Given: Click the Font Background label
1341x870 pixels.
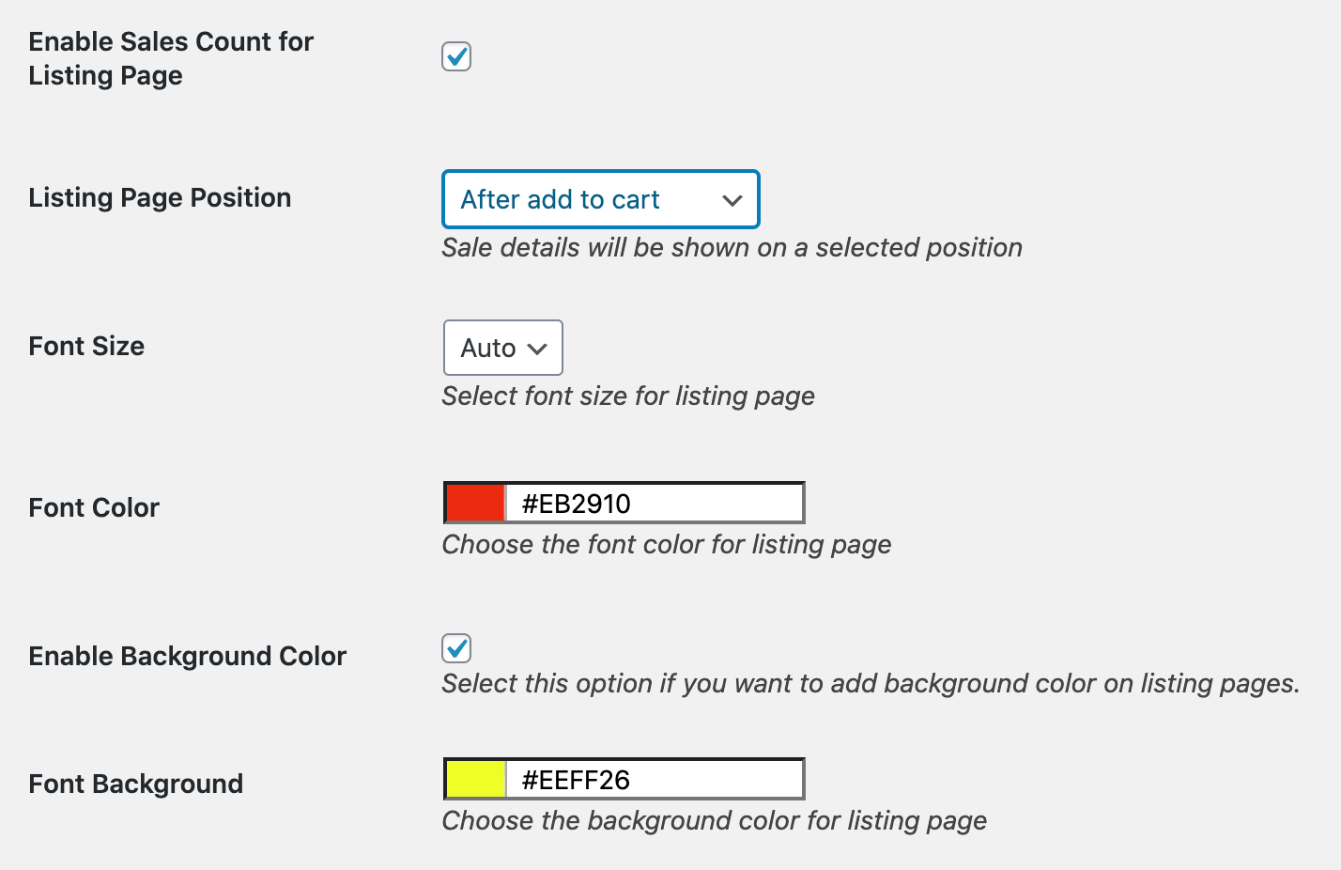Looking at the screenshot, I should pos(135,784).
